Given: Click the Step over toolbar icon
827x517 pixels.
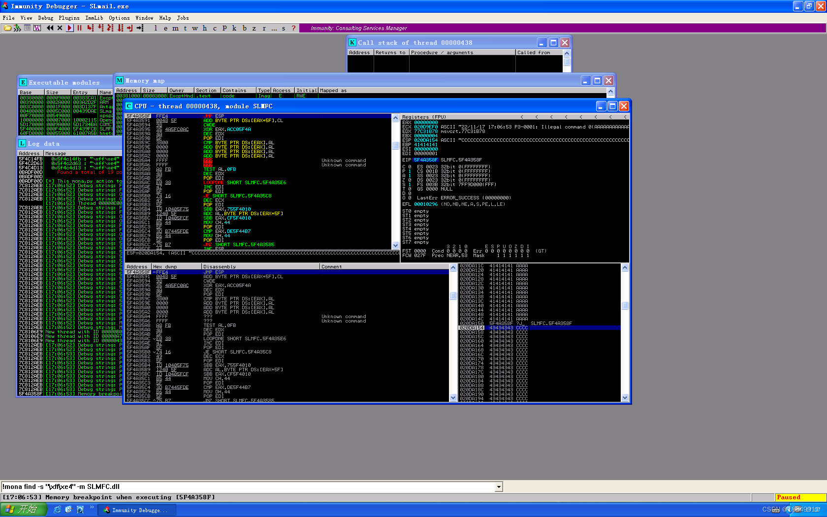Looking at the screenshot, I should (100, 28).
